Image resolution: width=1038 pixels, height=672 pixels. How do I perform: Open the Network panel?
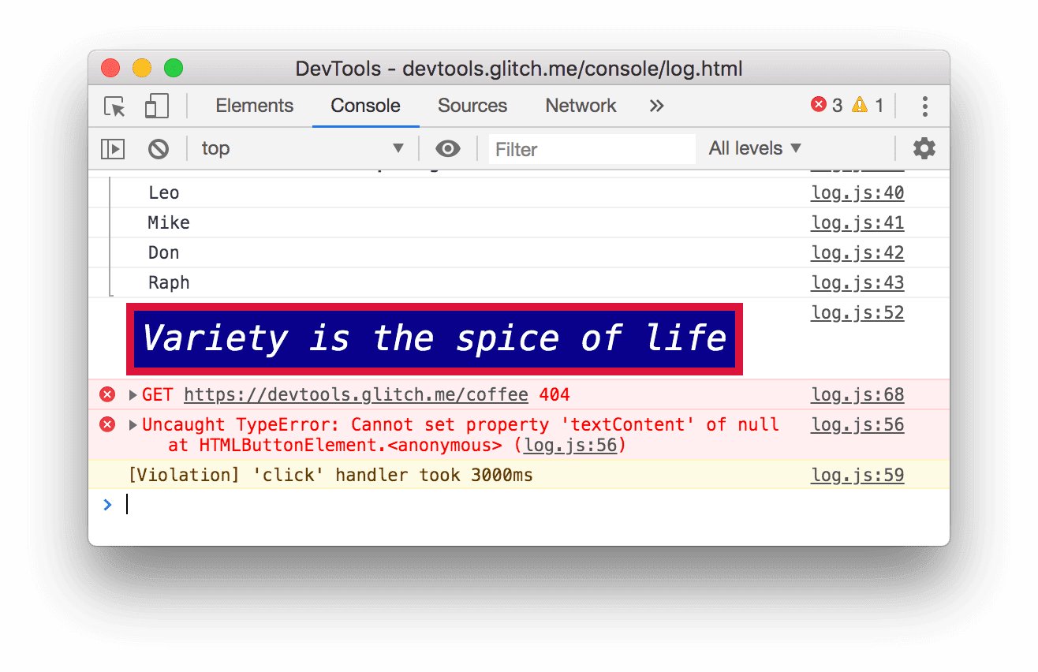581,106
